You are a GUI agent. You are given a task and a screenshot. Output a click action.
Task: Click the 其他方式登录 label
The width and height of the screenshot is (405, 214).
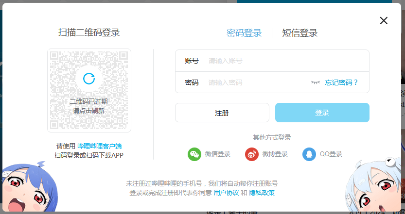(x=272, y=137)
